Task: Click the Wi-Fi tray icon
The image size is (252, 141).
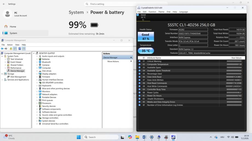Action: point(228,137)
